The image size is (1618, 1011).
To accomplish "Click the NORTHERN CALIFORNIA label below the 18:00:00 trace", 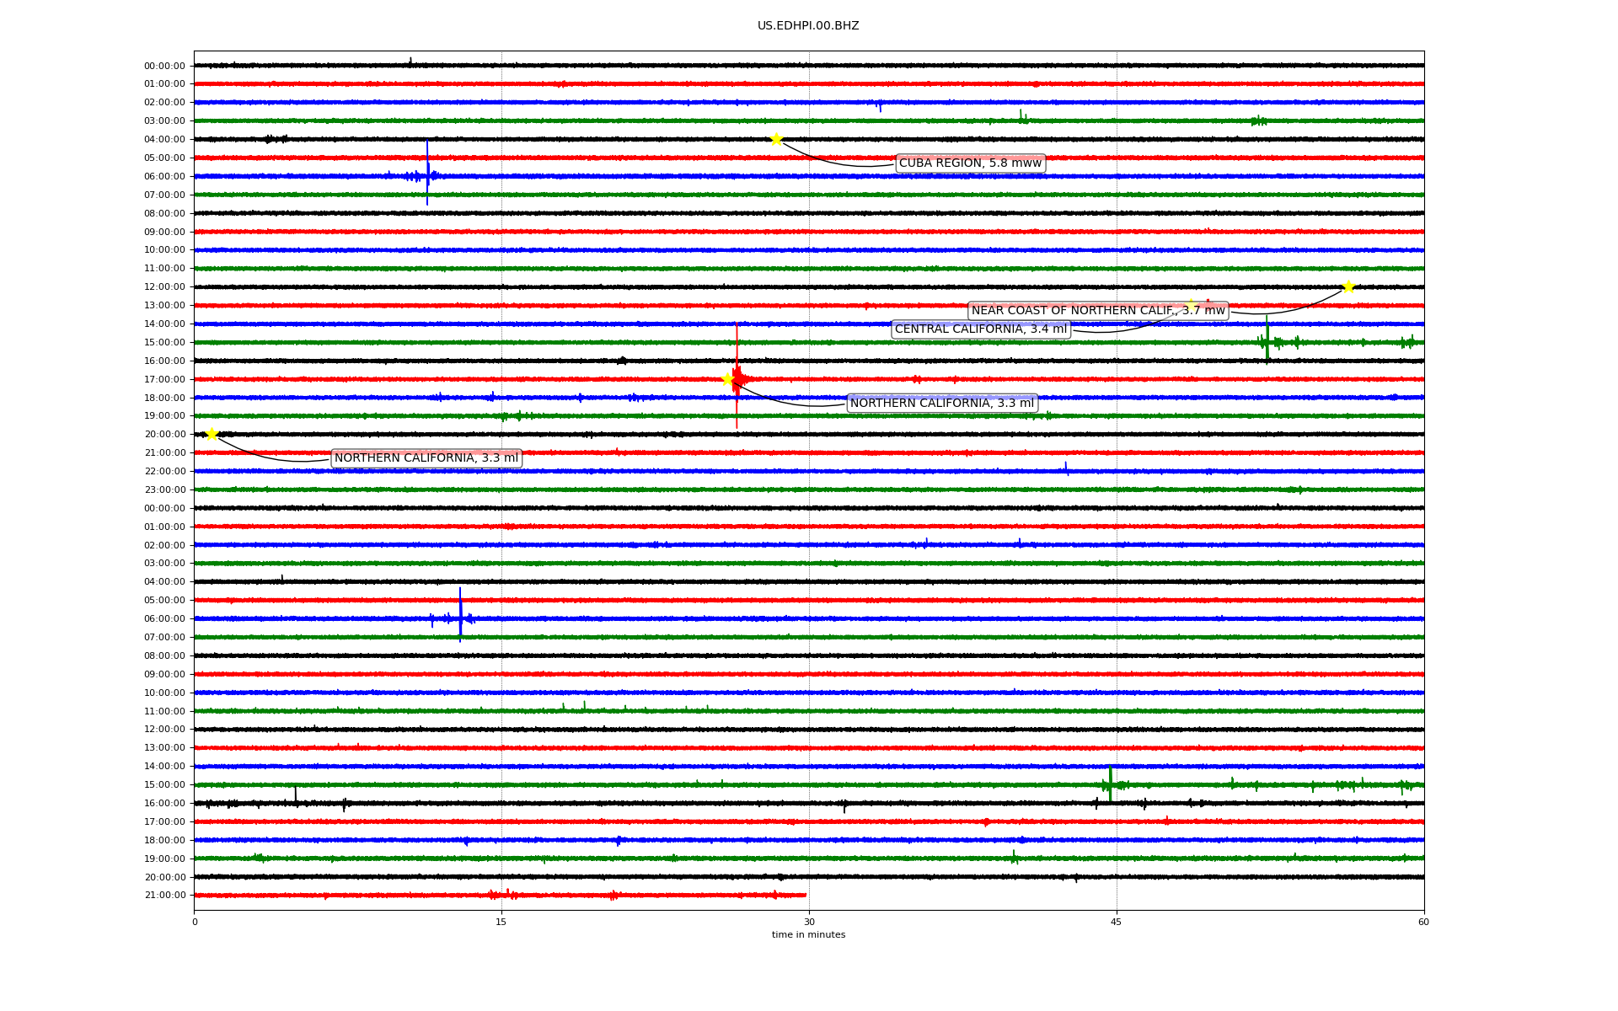I will (941, 404).
